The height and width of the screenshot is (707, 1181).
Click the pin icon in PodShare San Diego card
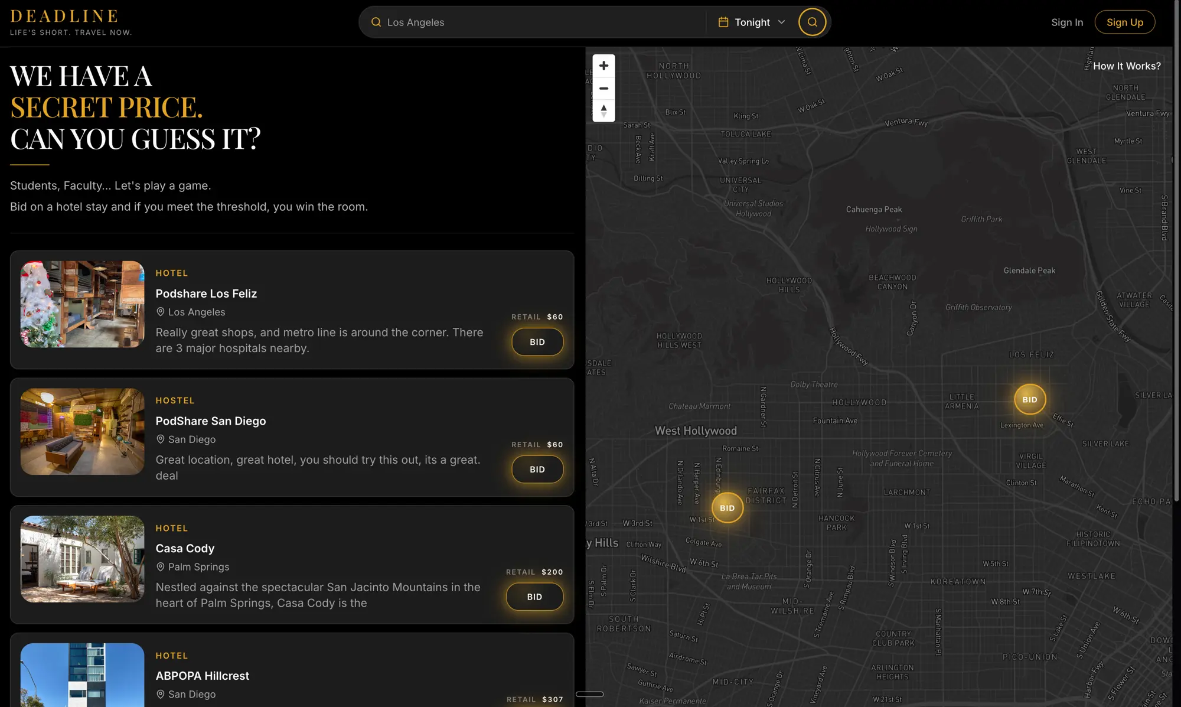160,439
